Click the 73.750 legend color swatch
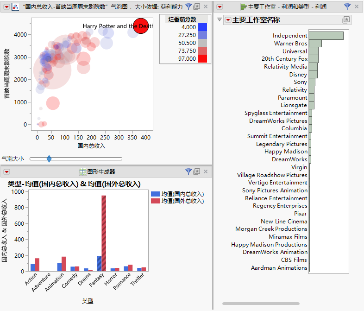The width and height of the screenshot is (364, 311). click(x=202, y=51)
